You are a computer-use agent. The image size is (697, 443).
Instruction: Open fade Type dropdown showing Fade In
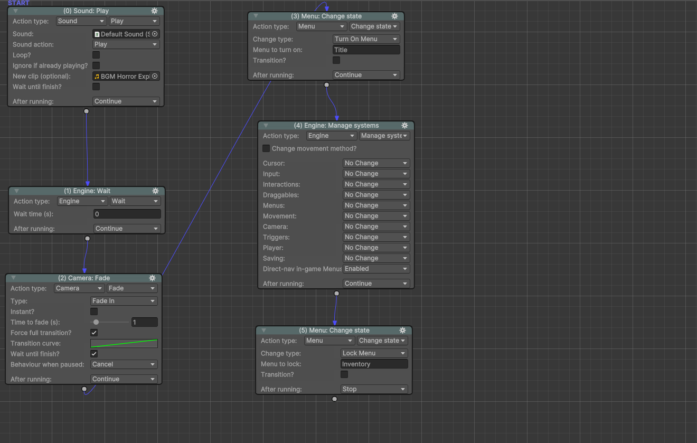point(124,301)
